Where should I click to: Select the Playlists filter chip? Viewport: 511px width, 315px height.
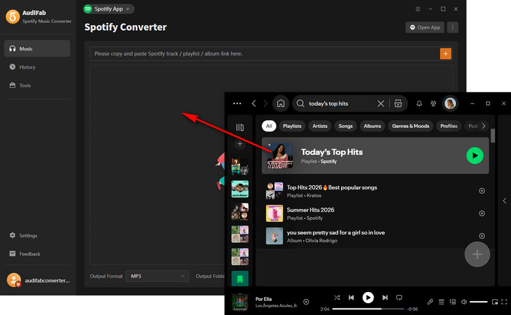click(292, 126)
